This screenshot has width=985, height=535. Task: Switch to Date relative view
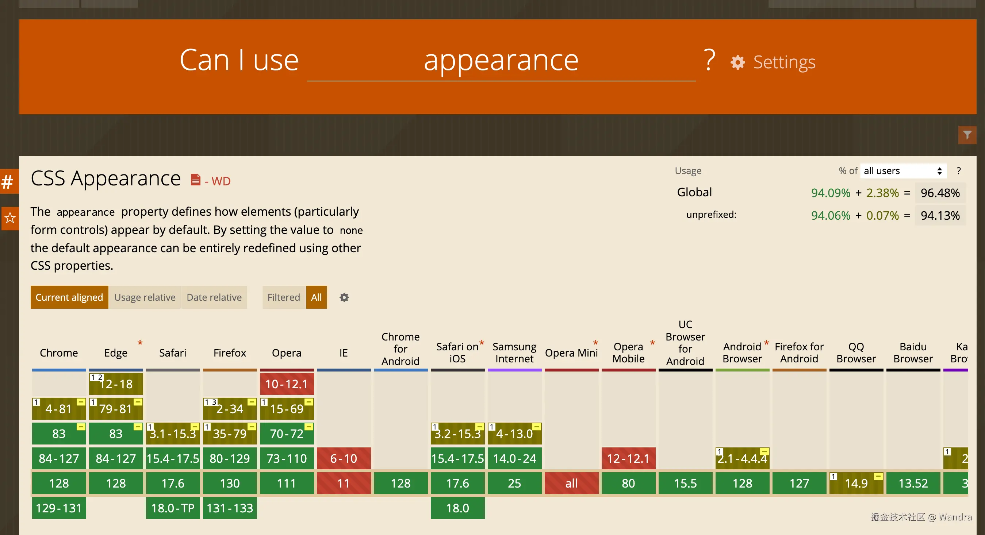(x=214, y=297)
